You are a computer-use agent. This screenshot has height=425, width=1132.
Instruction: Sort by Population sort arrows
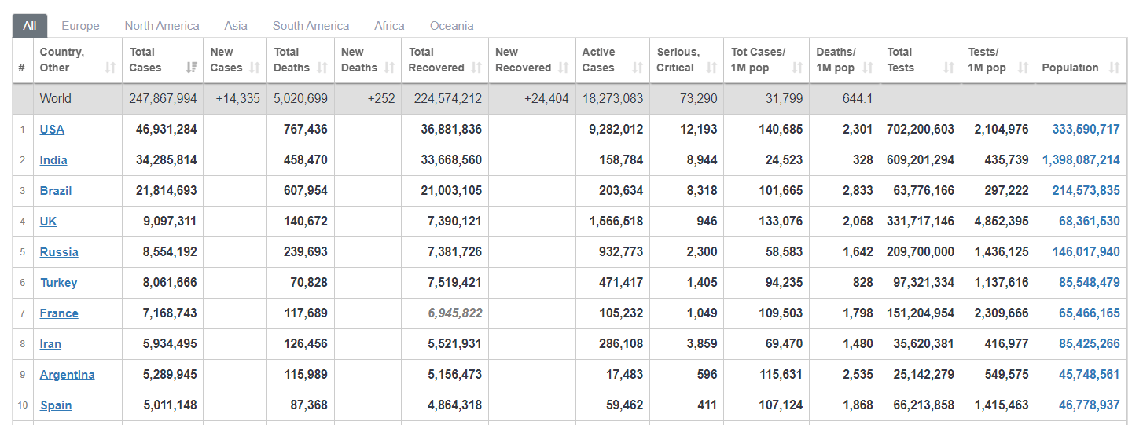pos(1114,68)
